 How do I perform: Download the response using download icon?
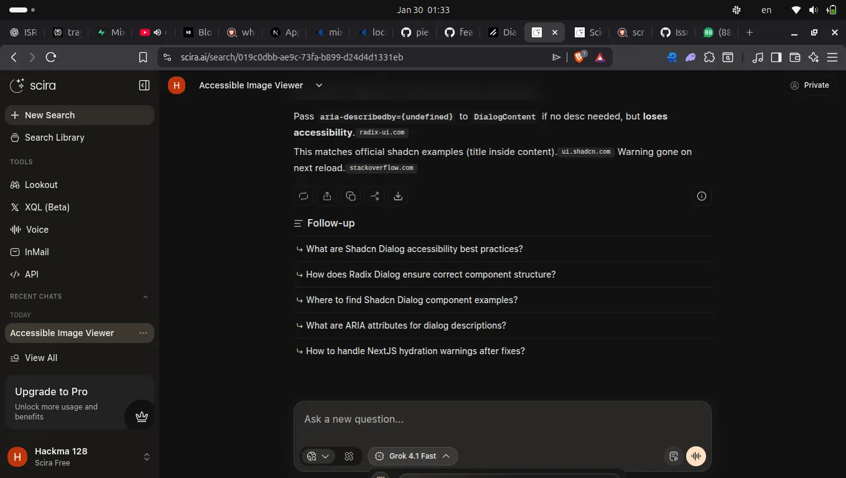pyautogui.click(x=398, y=196)
